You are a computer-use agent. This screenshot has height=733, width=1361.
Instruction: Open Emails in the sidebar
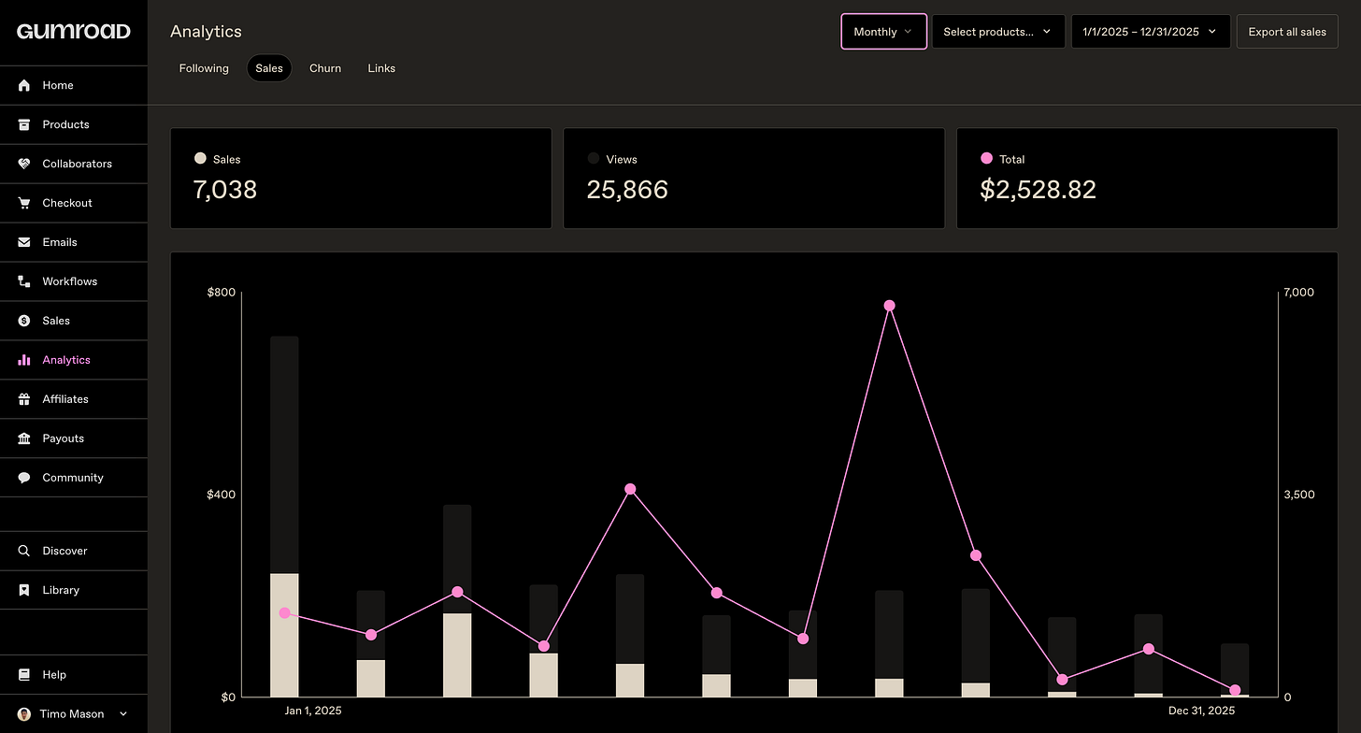[74, 242]
